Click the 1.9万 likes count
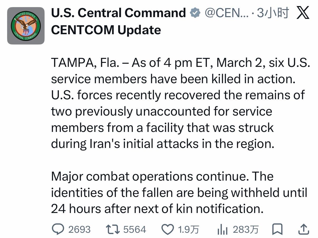This screenshot has height=238, width=318. coord(189,230)
